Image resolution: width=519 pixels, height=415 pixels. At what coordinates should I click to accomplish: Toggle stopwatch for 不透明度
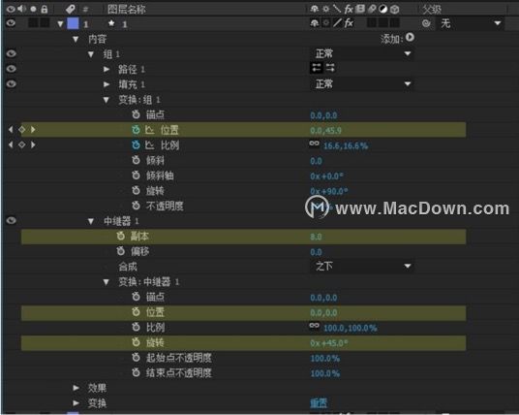(x=136, y=206)
